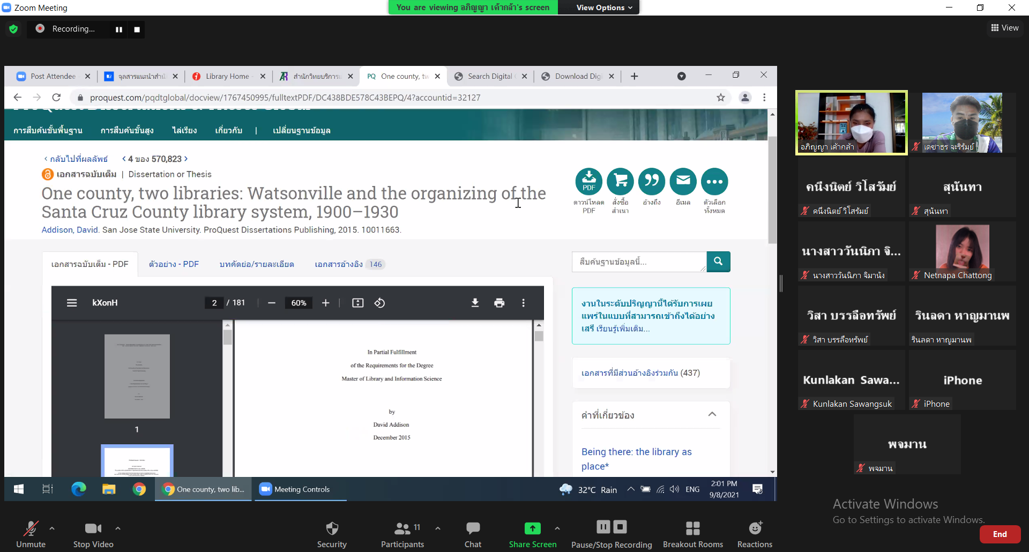
Task: Select the references tab showing 146
Action: coord(348,264)
